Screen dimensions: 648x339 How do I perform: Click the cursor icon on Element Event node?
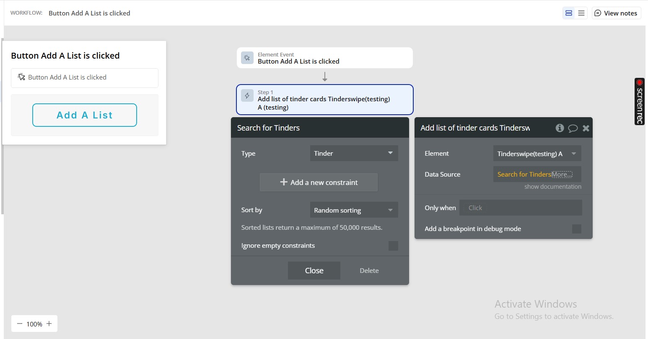(x=247, y=58)
